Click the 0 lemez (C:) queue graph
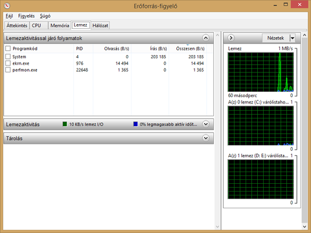Screen dimensions: 311x233 coord(260,126)
